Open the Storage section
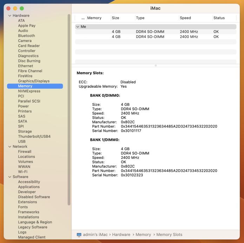Viewport: 244px width, 243px height. click(25, 131)
